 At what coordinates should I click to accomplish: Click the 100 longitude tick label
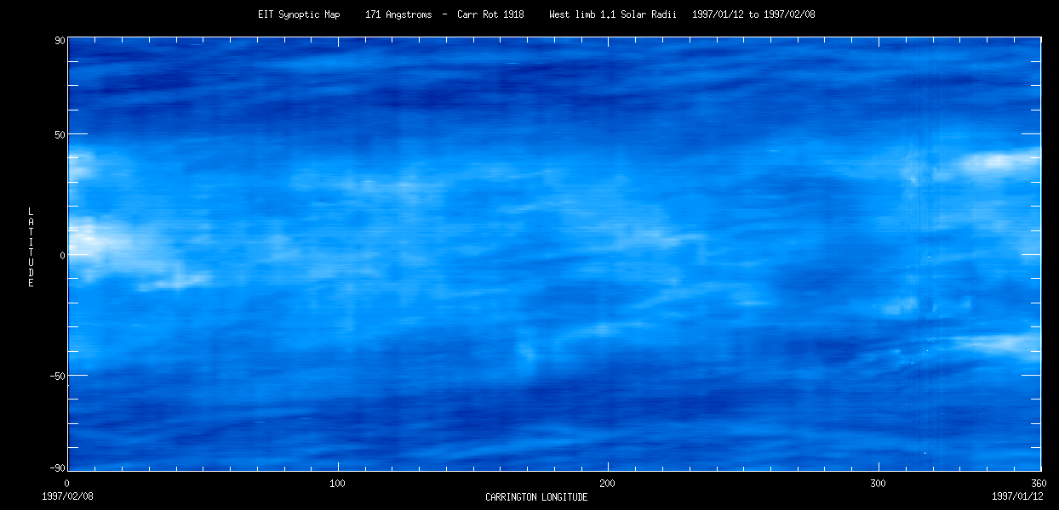338,483
